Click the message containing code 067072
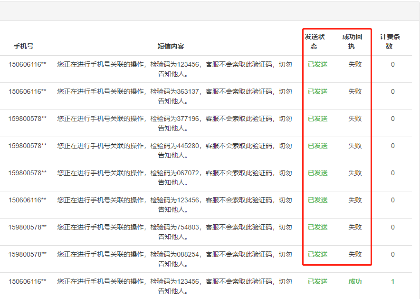This screenshot has width=420, height=299. [x=174, y=178]
